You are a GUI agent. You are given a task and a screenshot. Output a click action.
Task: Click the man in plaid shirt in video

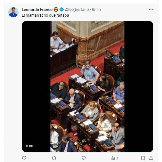click(90, 72)
